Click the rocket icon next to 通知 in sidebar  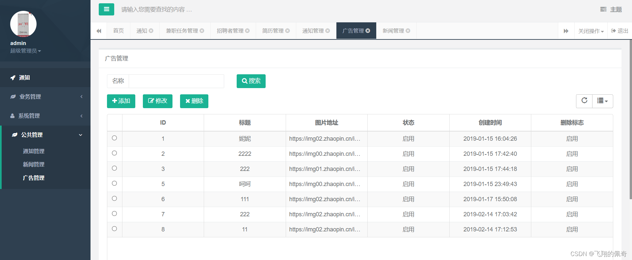pyautogui.click(x=13, y=78)
